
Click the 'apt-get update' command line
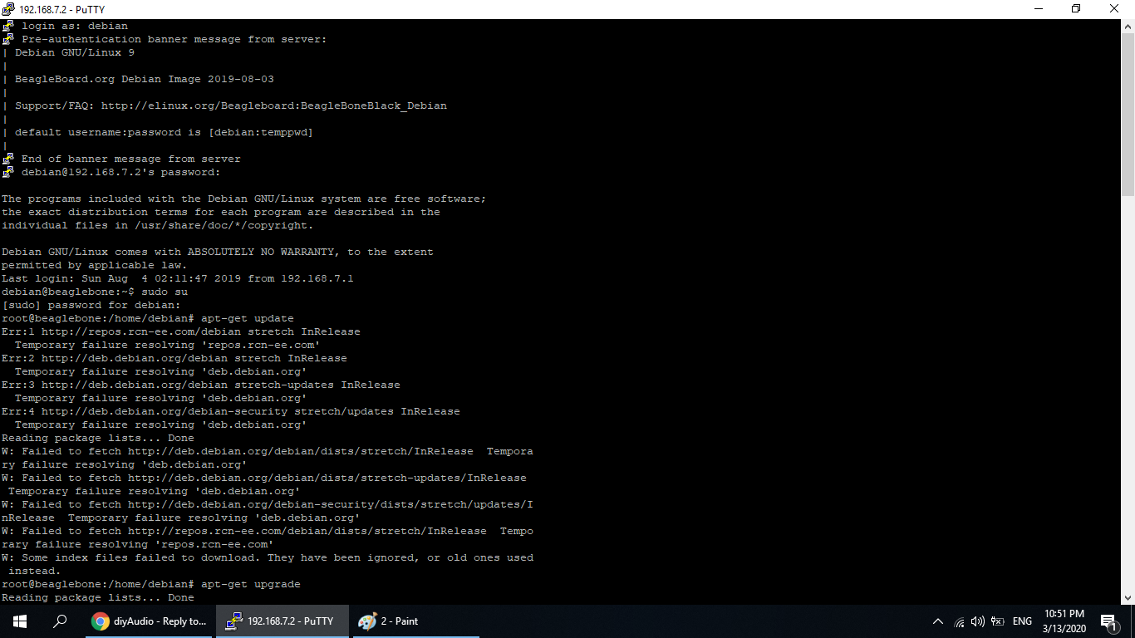148,318
